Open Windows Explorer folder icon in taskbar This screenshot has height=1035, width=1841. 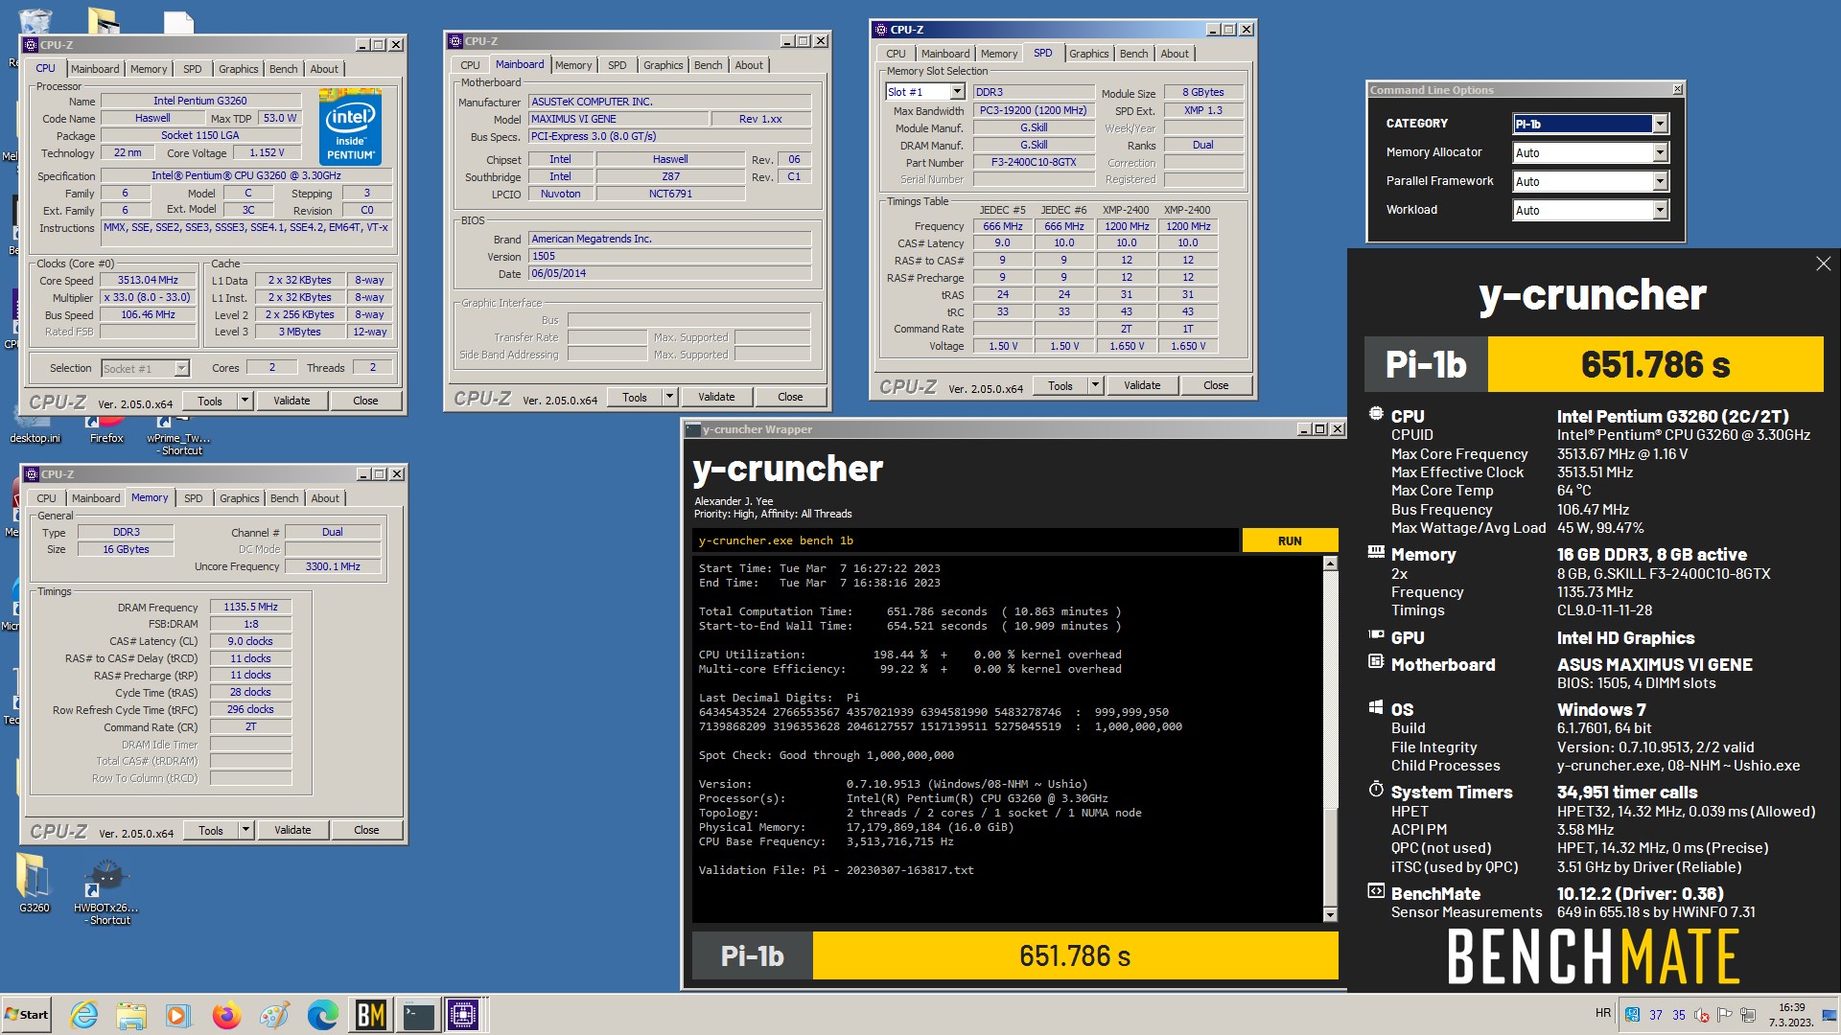(x=131, y=1015)
